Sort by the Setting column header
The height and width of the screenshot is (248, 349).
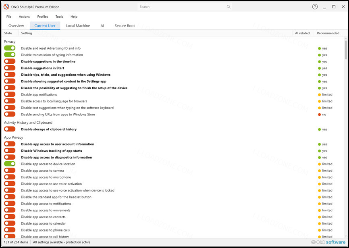27,33
